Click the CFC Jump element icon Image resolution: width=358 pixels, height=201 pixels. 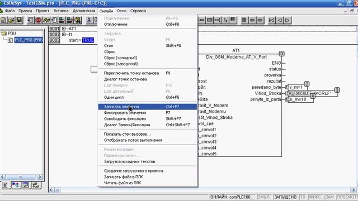[218, 20]
